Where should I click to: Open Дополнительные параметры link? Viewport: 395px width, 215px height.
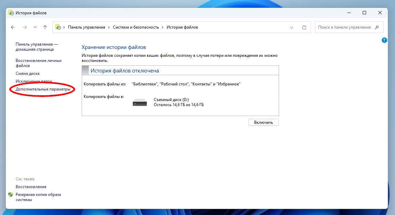[x=43, y=89]
